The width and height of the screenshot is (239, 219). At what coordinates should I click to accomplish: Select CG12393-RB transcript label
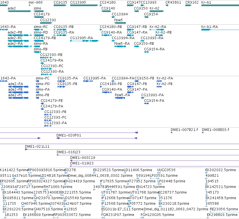click(51, 55)
